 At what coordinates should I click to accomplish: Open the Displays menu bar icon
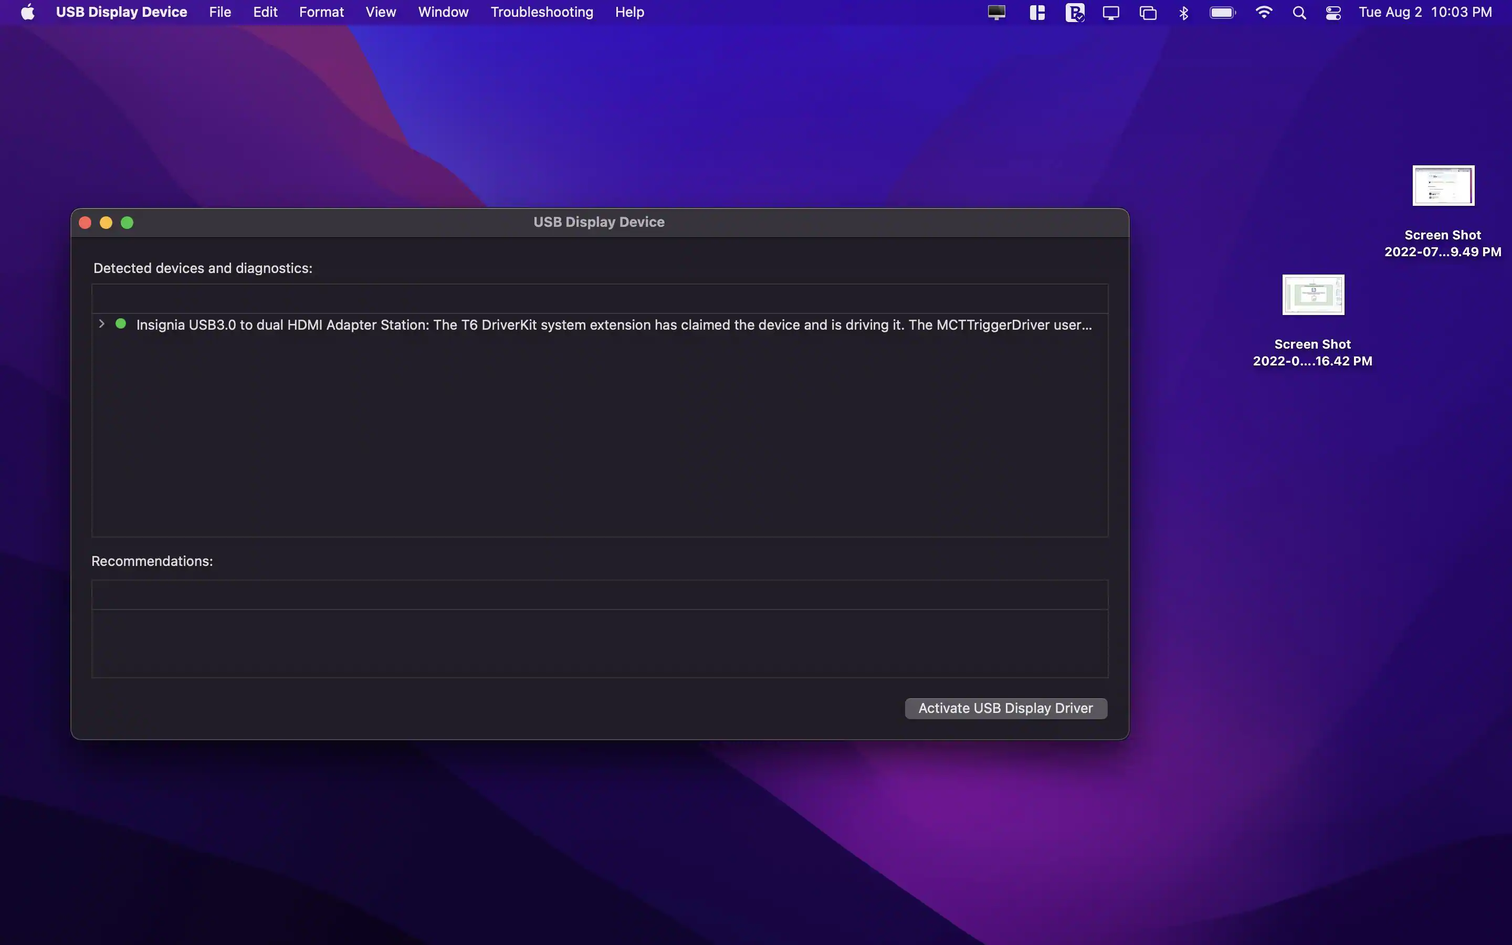[1111, 13]
